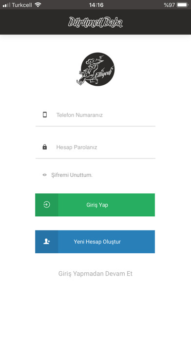The image size is (191, 339).
Task: Tap the green Giriş Yap button
Action: (95, 205)
